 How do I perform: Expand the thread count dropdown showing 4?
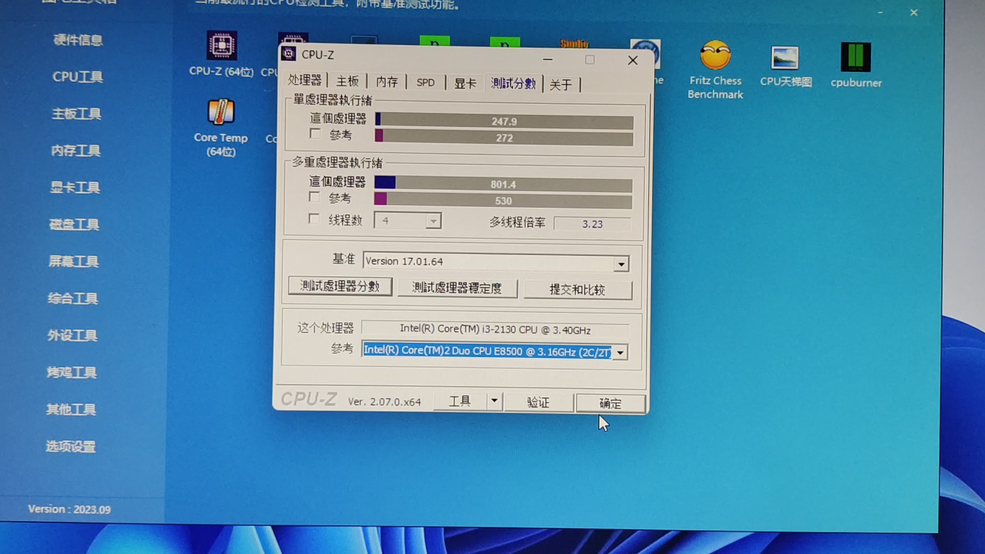433,221
